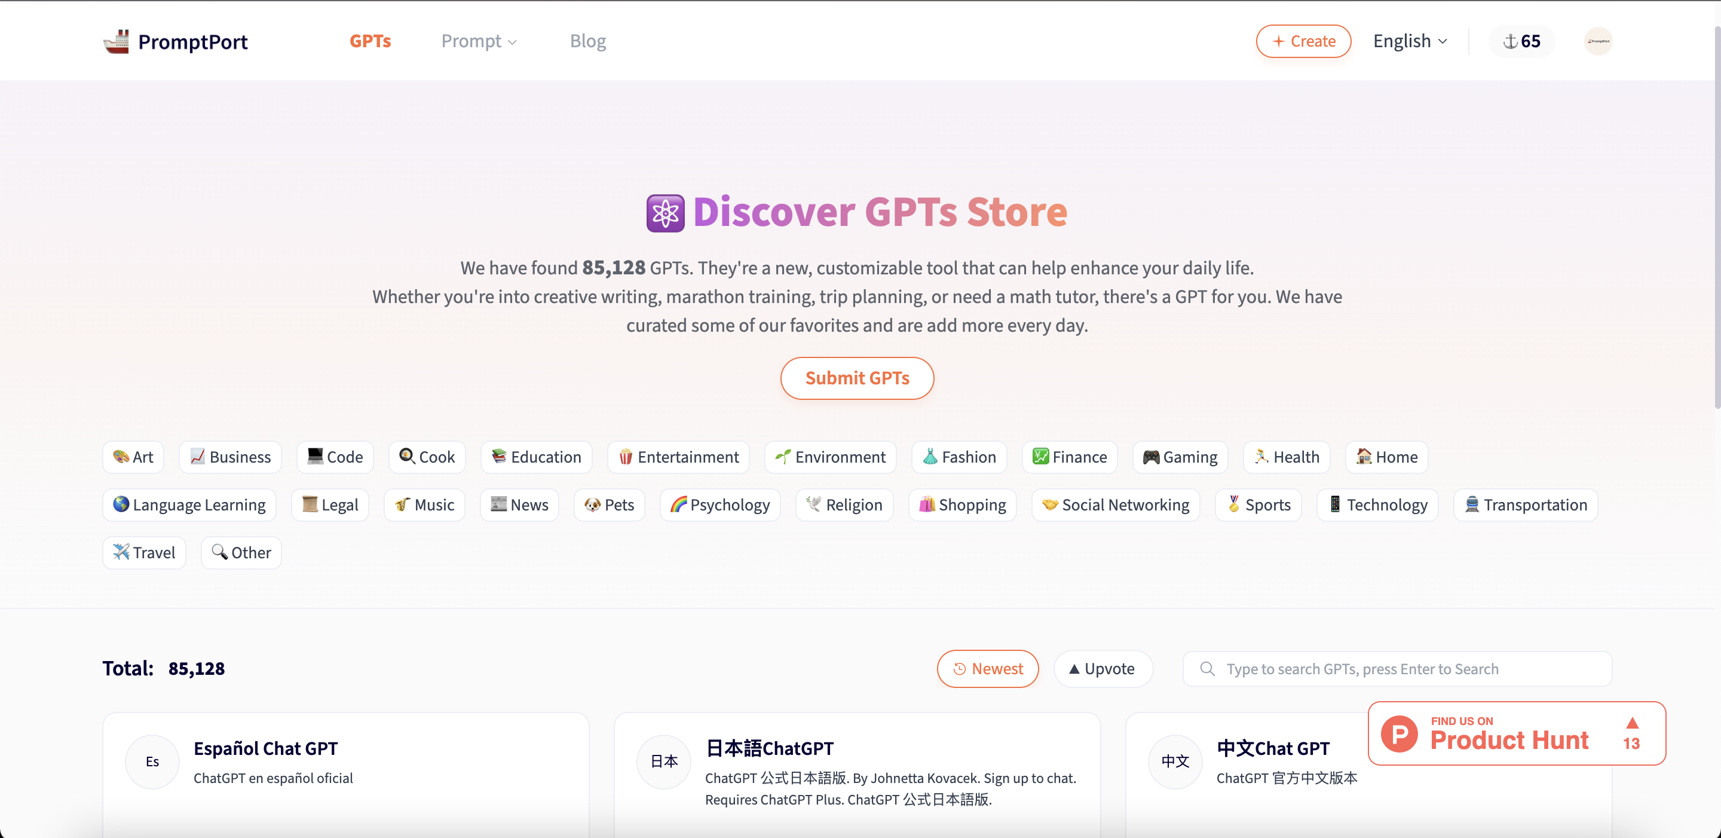
Task: Select the Travel category with airplane icon
Action: pyautogui.click(x=143, y=553)
